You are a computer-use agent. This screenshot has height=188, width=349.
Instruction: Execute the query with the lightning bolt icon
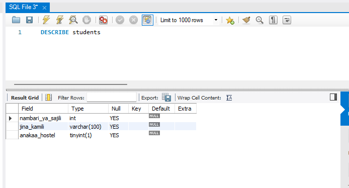coord(46,20)
